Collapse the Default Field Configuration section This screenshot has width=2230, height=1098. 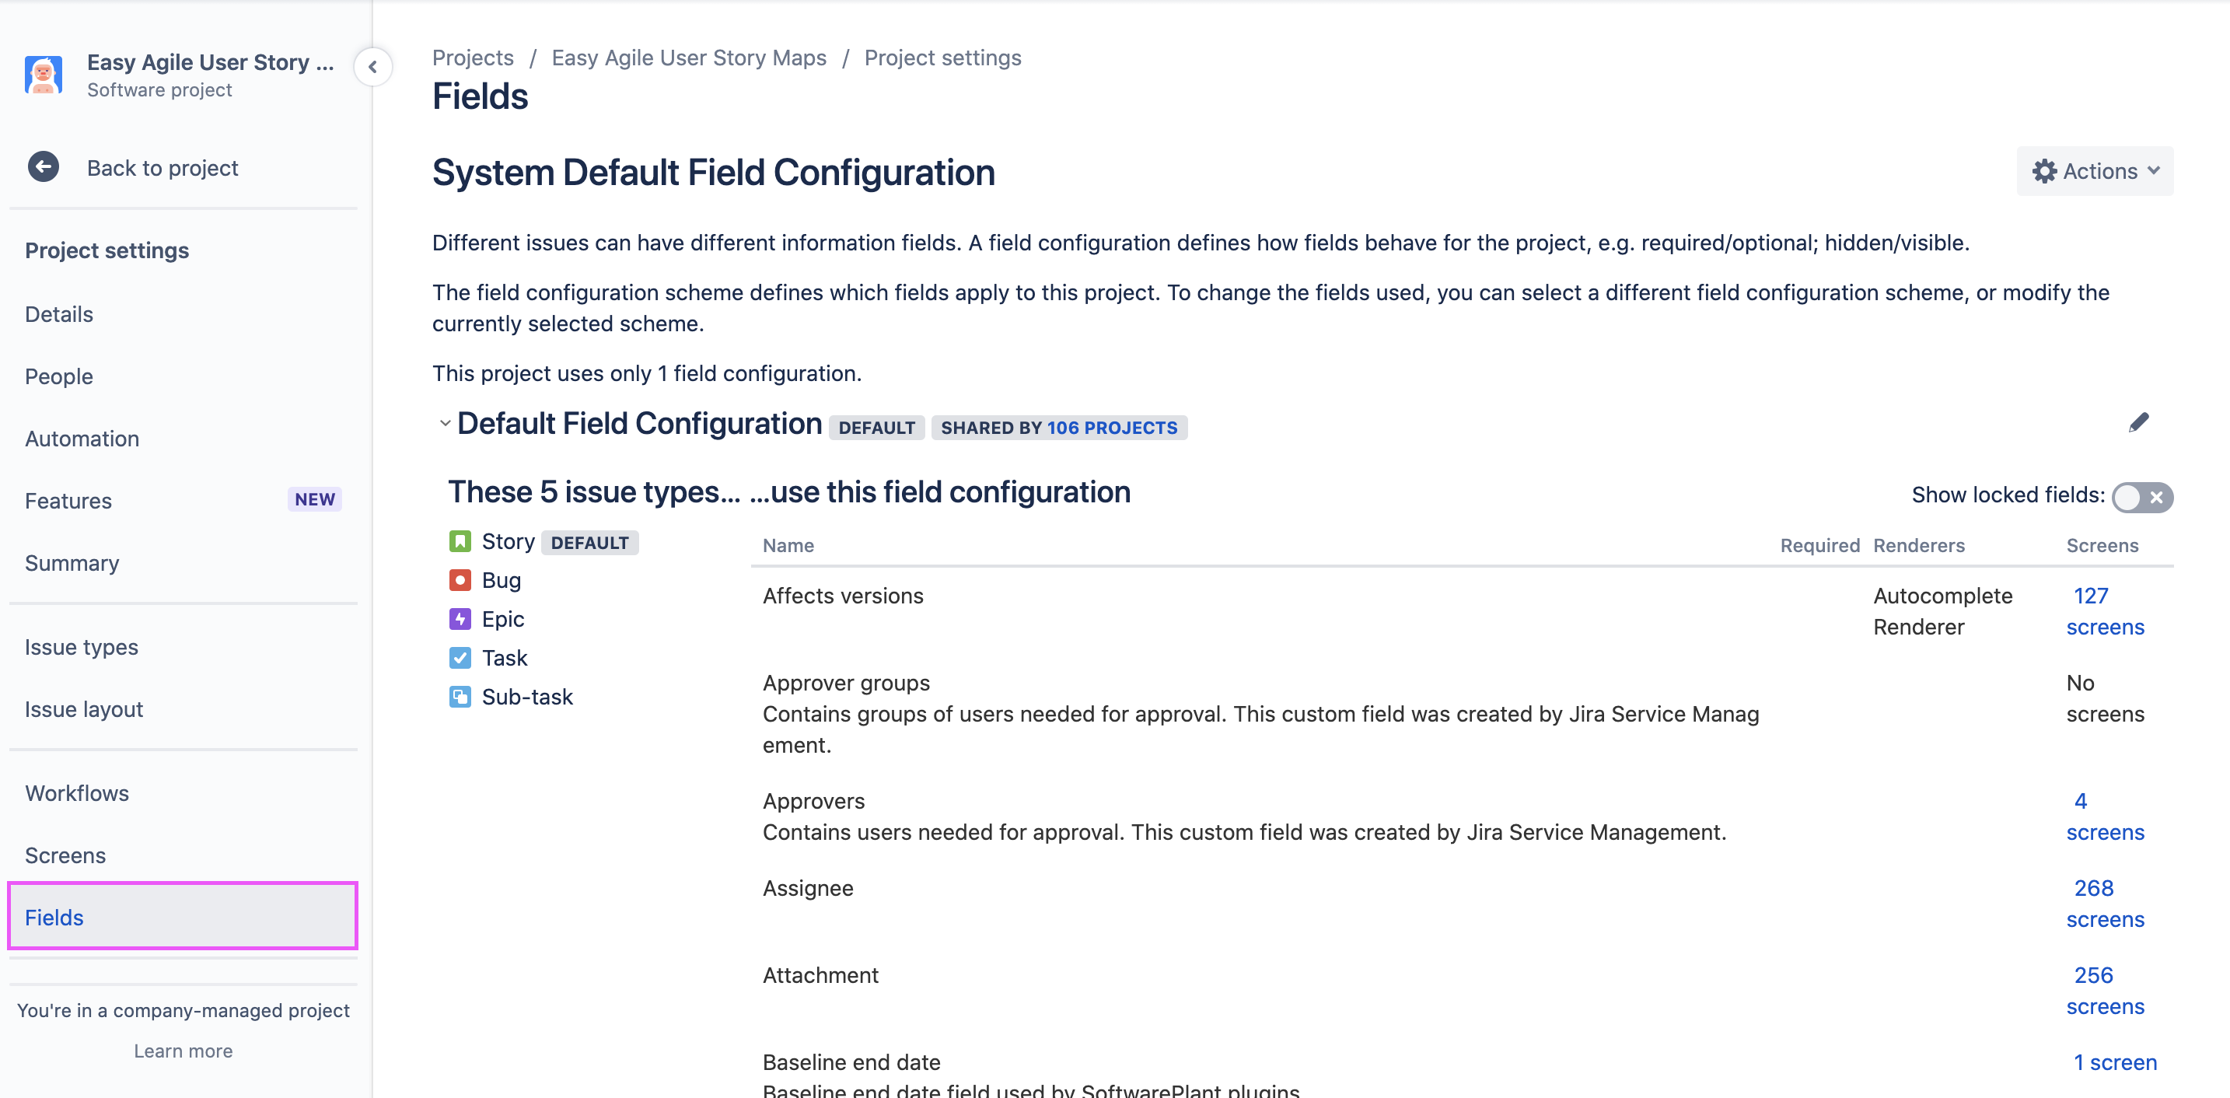point(445,424)
